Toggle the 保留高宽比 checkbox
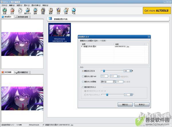Image resolution: width=172 pixels, height=127 pixels. coord(118,77)
